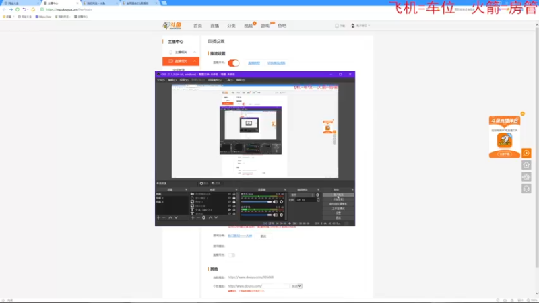Screen dimensions: 539x303
Task: Click the browser undo-close arrow icon
Action: coord(24,9)
